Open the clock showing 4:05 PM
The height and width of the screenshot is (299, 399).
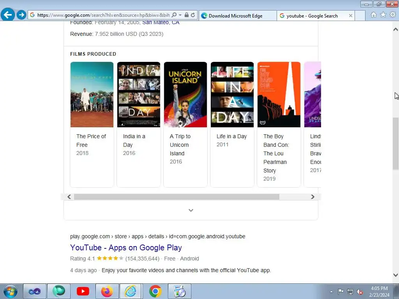pos(379,292)
